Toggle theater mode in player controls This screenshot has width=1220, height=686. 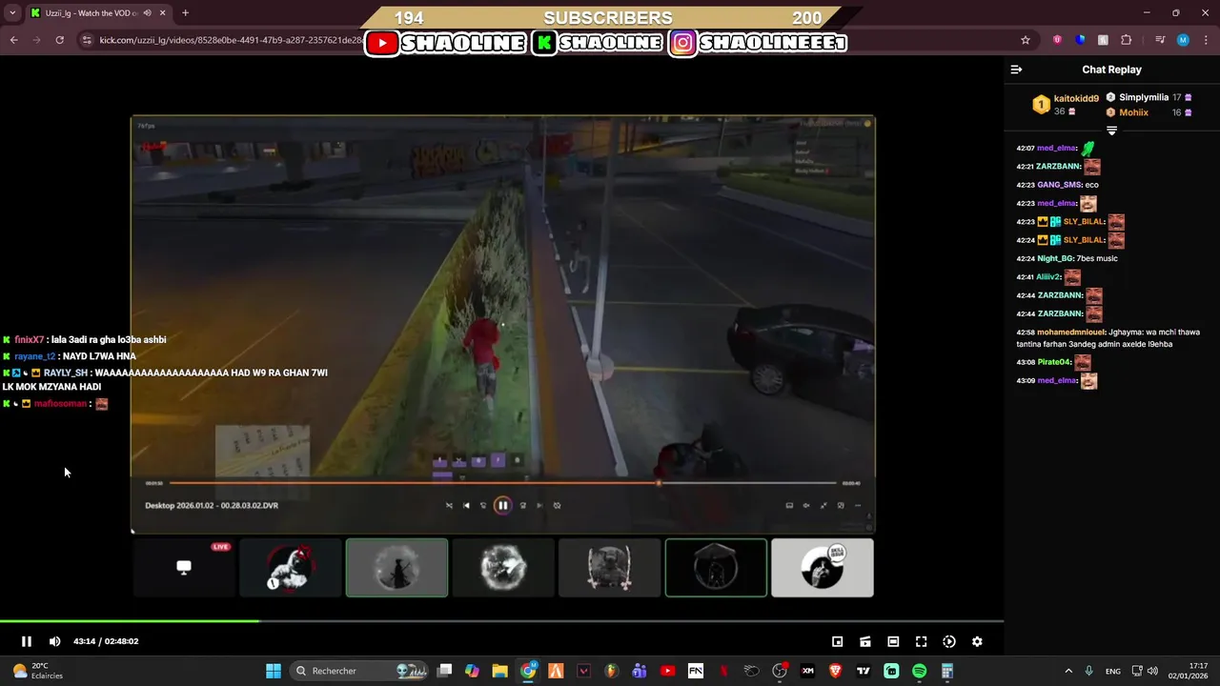(x=893, y=641)
